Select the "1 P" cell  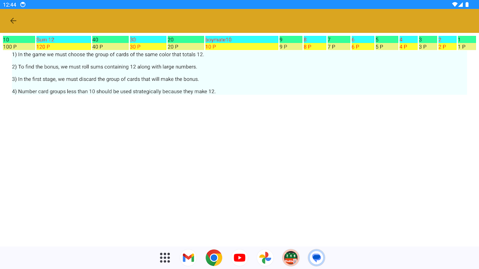(467, 47)
